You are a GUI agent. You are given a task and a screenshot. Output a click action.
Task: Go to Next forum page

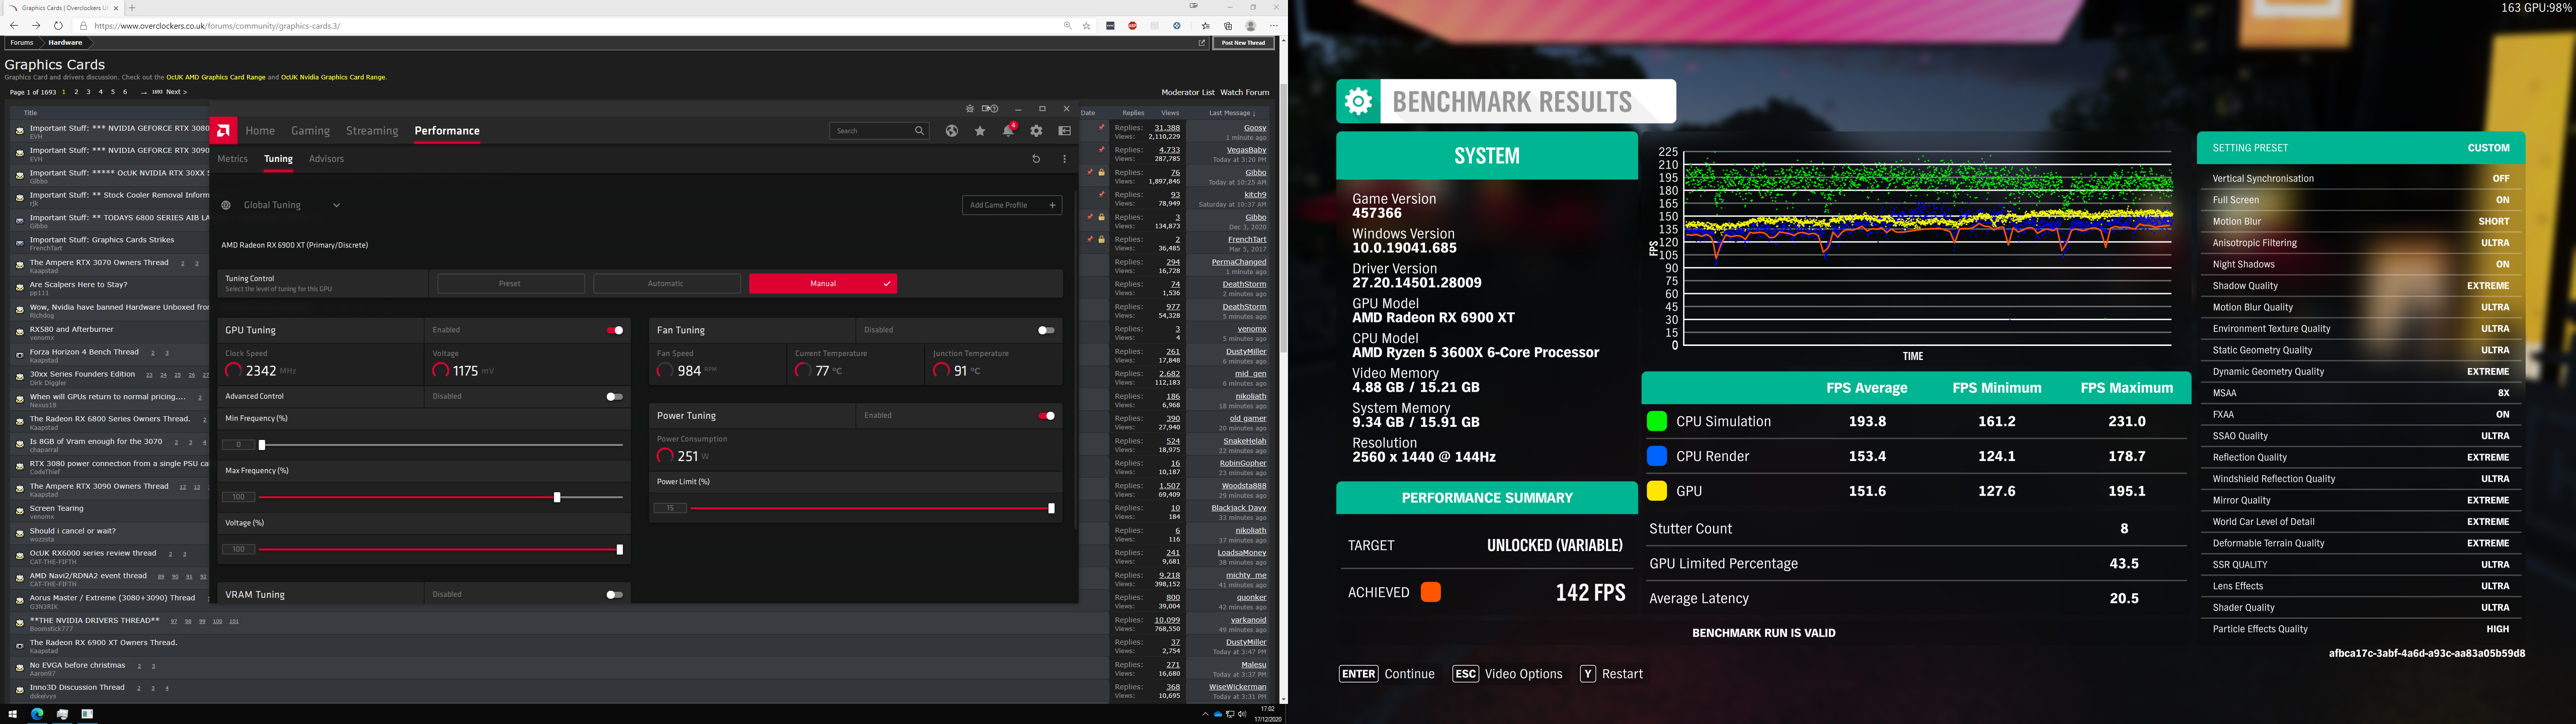(176, 92)
